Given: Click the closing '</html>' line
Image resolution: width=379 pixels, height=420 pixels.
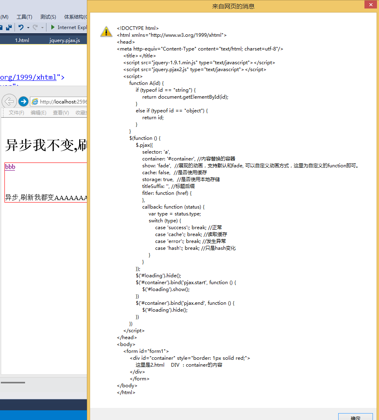Looking at the screenshot, I should coord(126,392).
